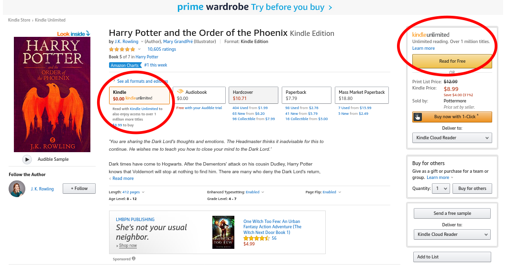507x267 pixels.
Task: Expand the star ratings breakdown chevron
Action: click(140, 49)
